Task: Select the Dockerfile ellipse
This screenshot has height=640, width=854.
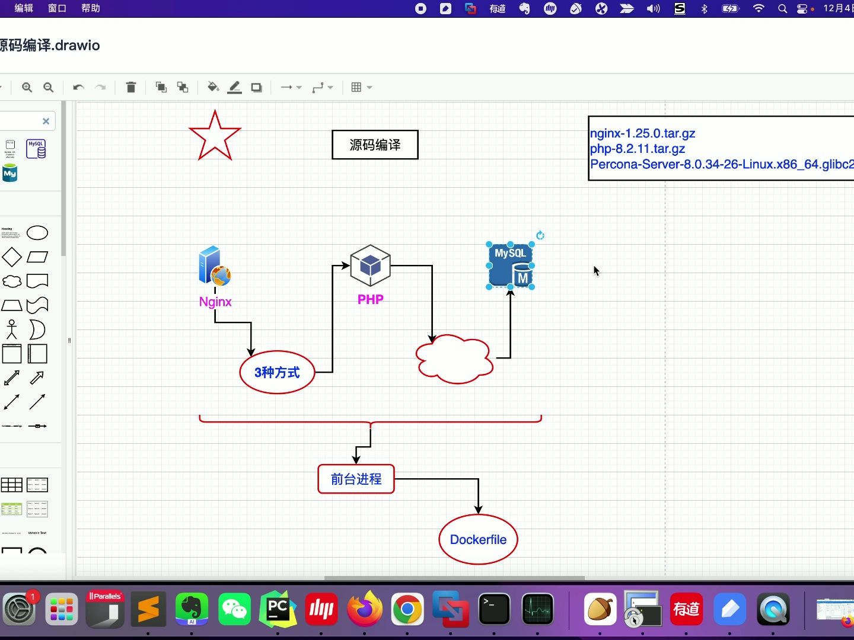Action: coord(478,539)
